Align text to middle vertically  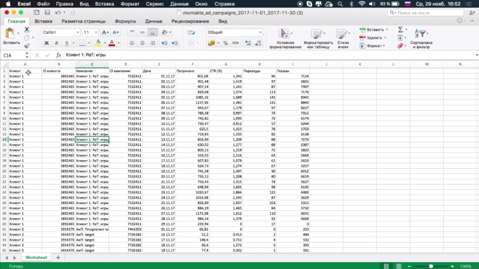(142, 32)
